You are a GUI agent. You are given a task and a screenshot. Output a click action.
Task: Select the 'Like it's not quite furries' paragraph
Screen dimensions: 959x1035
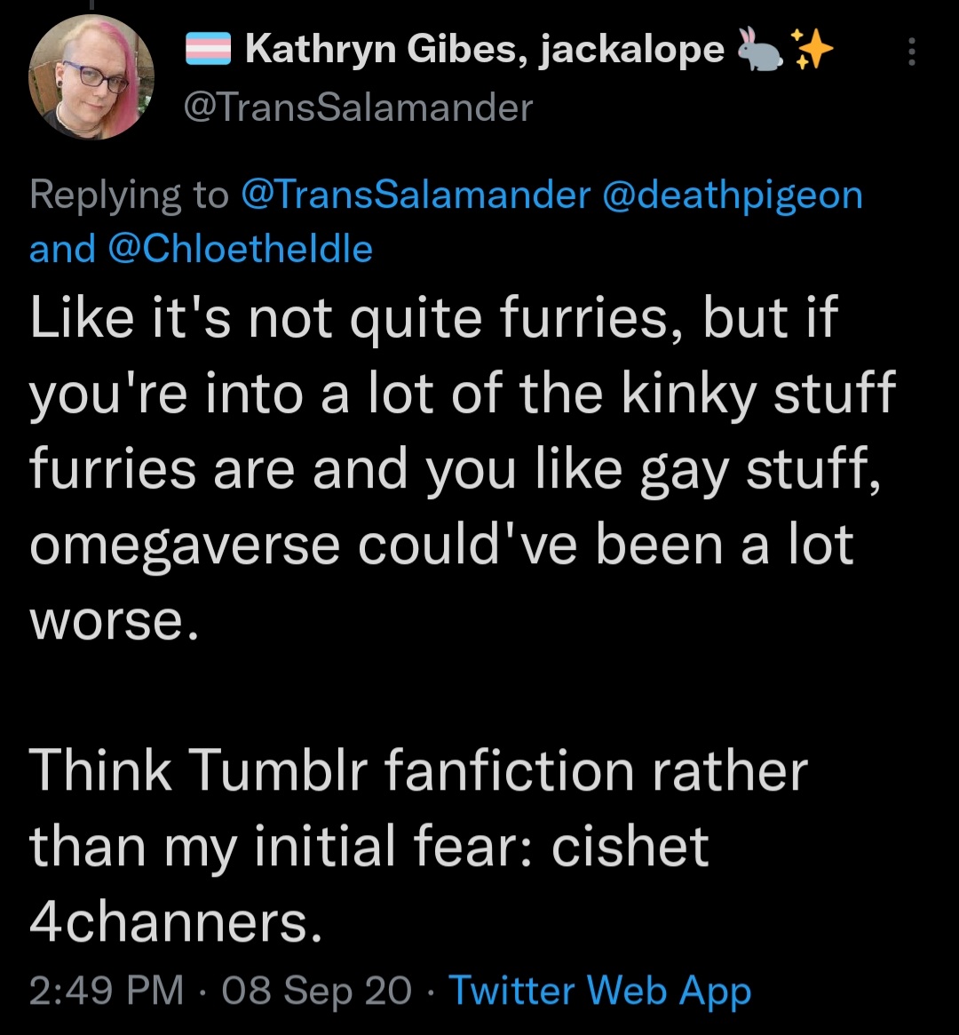[463, 469]
